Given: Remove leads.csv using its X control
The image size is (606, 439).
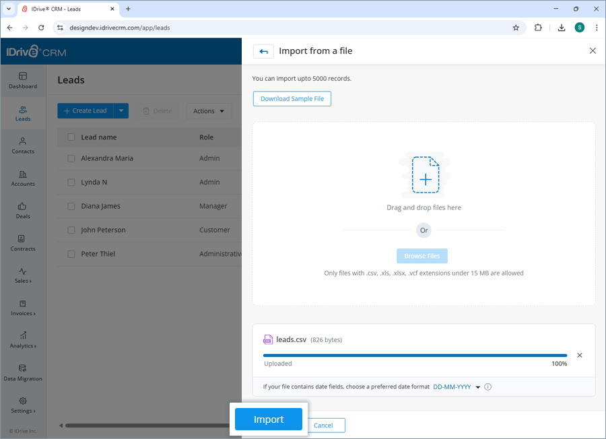Looking at the screenshot, I should tap(580, 355).
